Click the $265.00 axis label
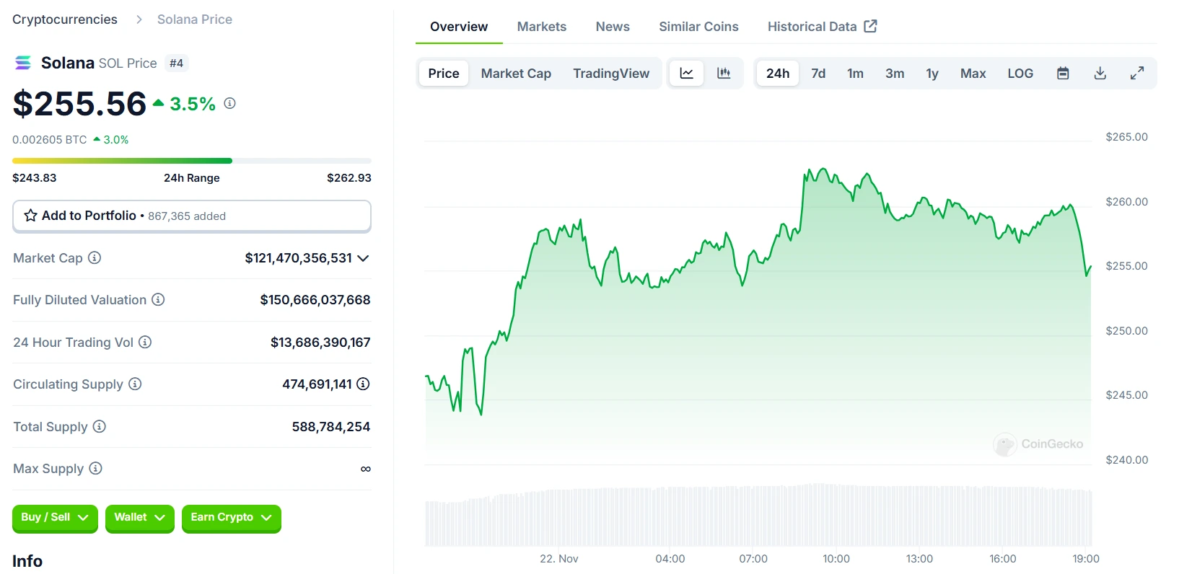The height and width of the screenshot is (574, 1192). 1126,136
